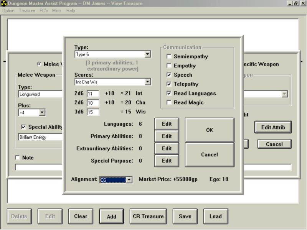Open the PC's menu
The height and width of the screenshot is (230, 307).
[x=43, y=11]
